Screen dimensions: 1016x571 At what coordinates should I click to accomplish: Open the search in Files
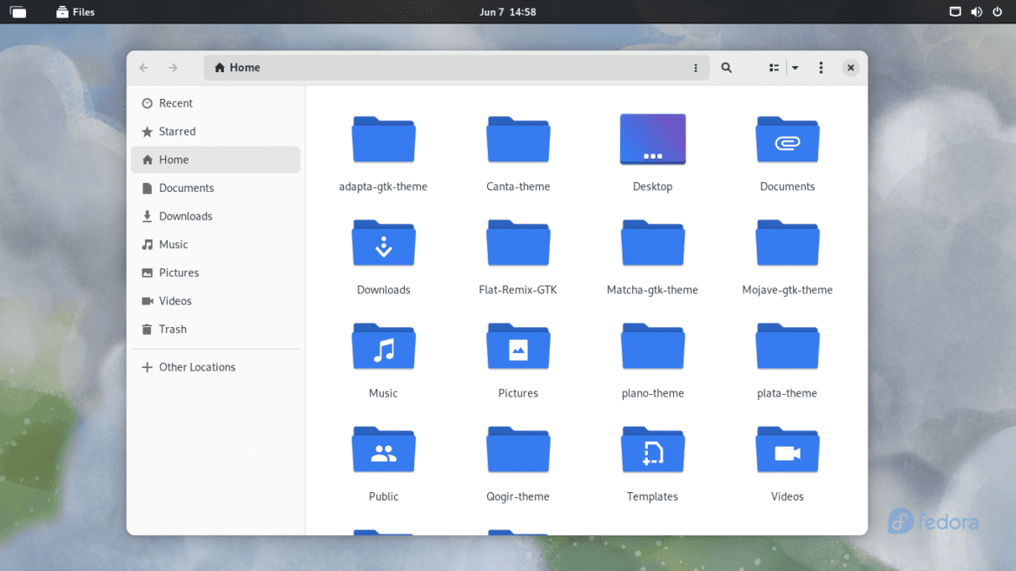coord(726,67)
